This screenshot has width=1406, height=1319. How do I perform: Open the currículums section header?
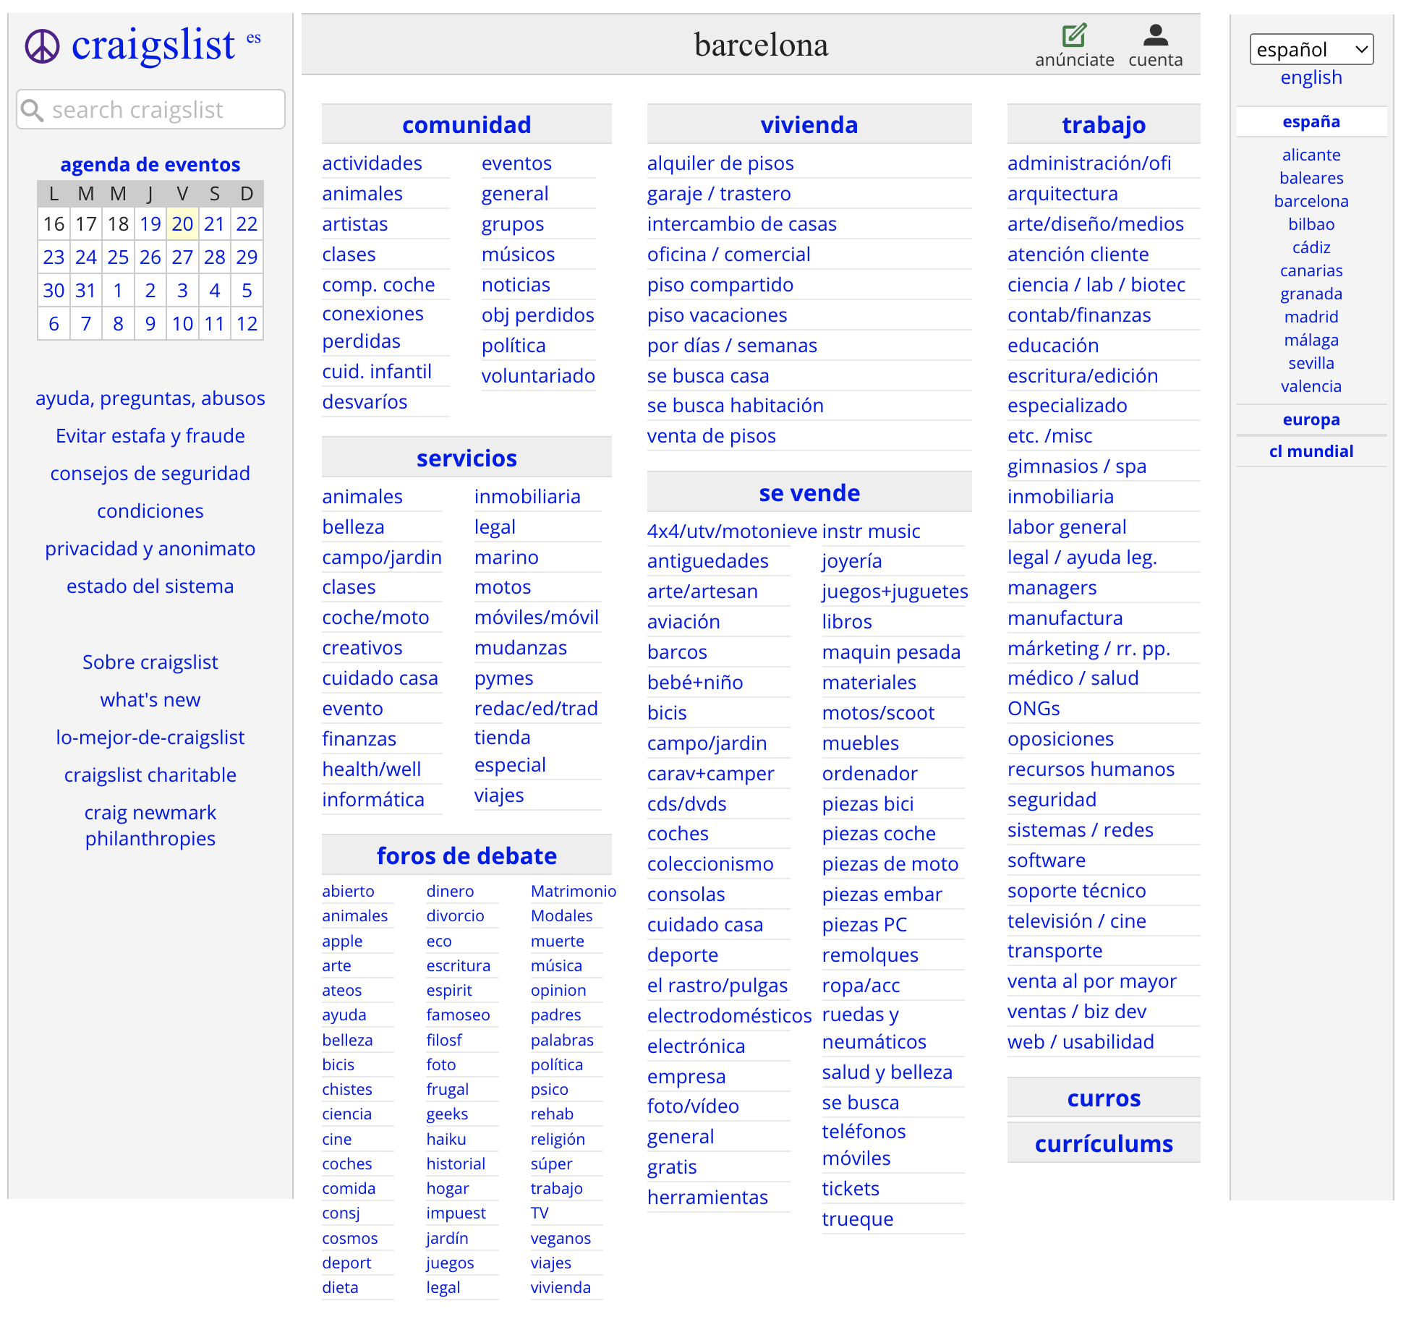point(1104,1143)
